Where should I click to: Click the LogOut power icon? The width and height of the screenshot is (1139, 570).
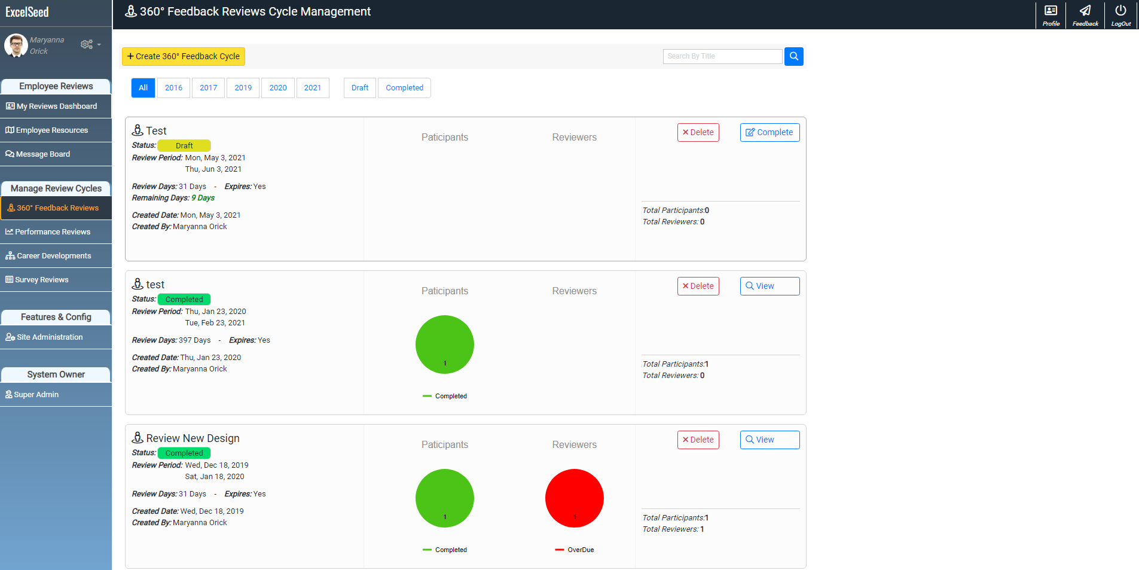[x=1120, y=14]
